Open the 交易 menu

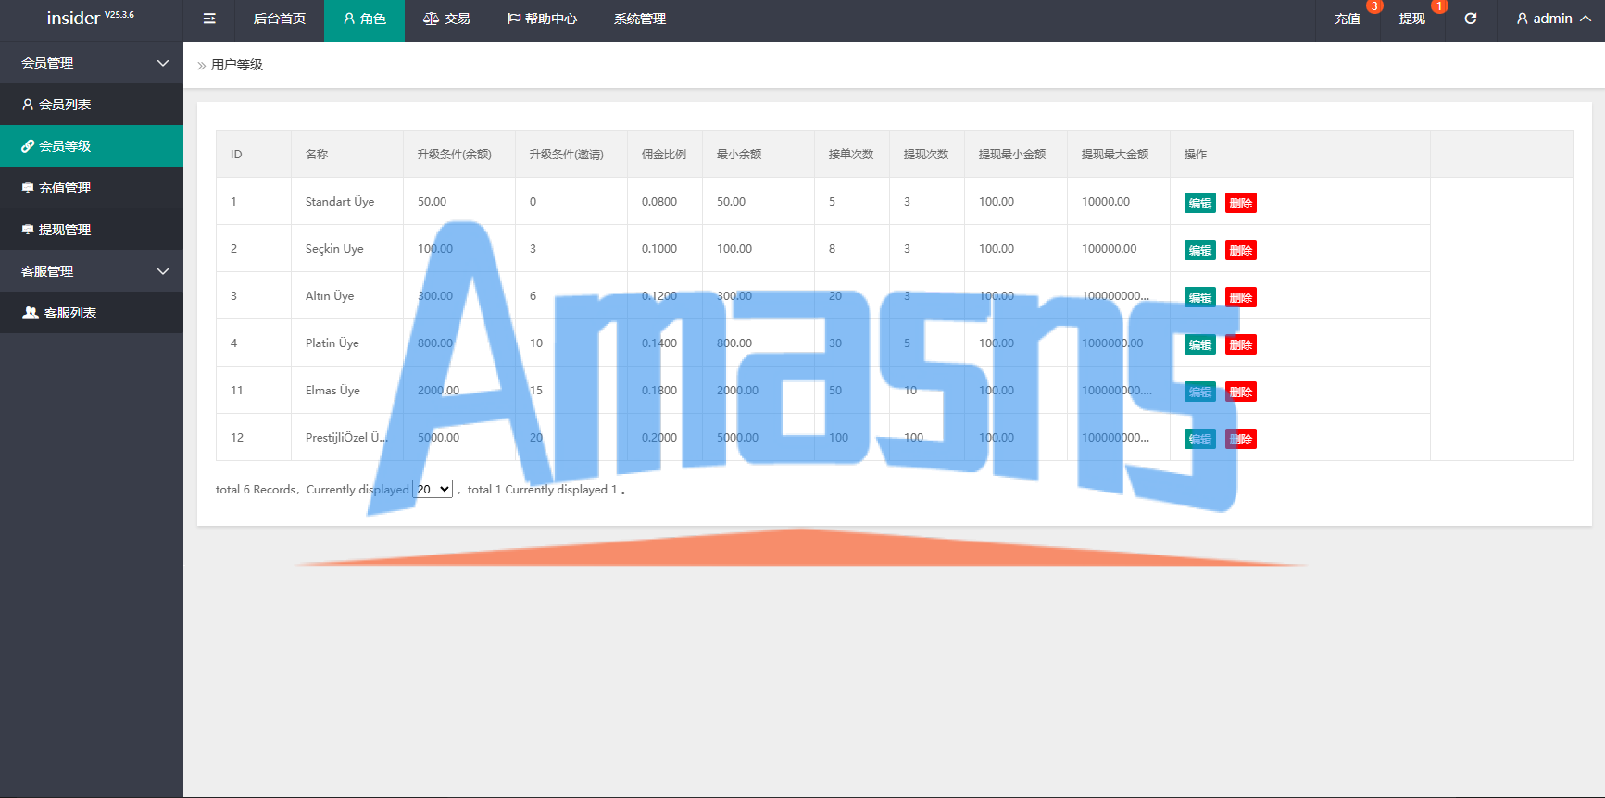tap(446, 19)
